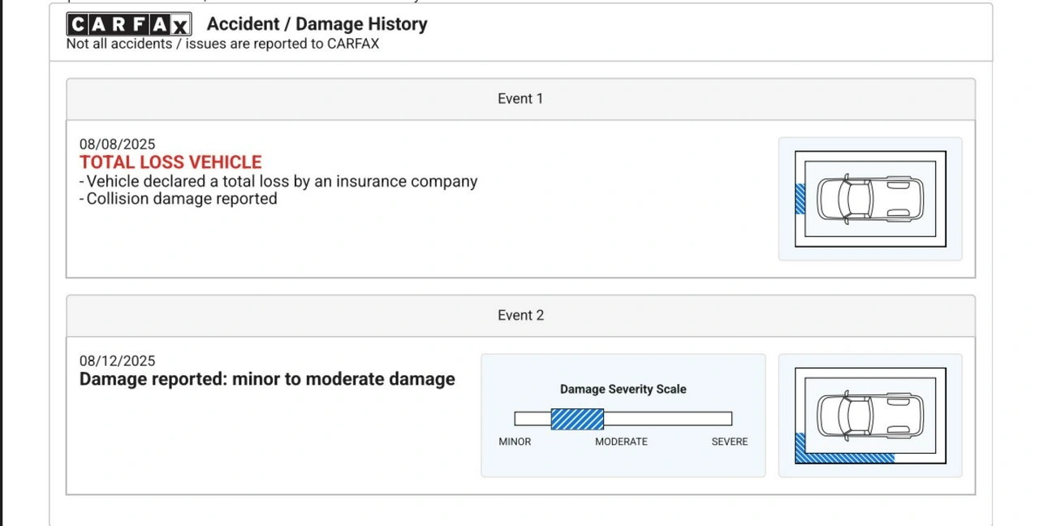Click the car diagram in Event 2
This screenshot has height=526, width=1039.
coord(869,416)
